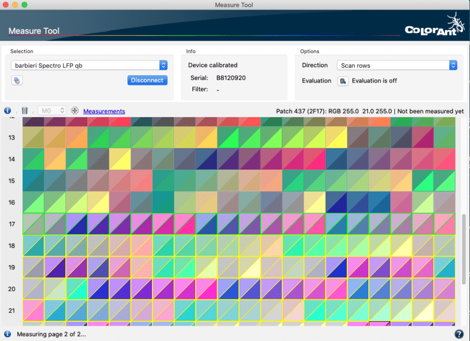Click the Measure Tool title bar

[234, 5]
